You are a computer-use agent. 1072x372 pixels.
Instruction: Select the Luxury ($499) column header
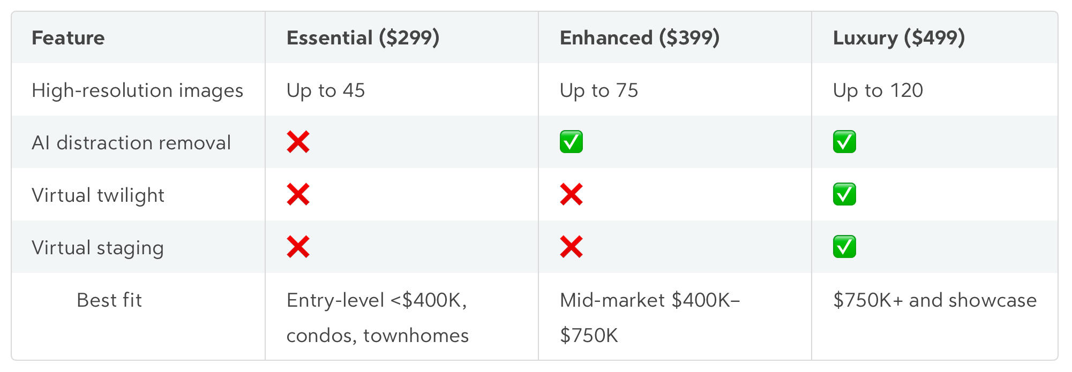[898, 38]
